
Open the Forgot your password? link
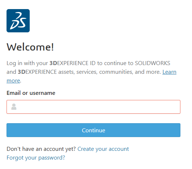[36, 158]
